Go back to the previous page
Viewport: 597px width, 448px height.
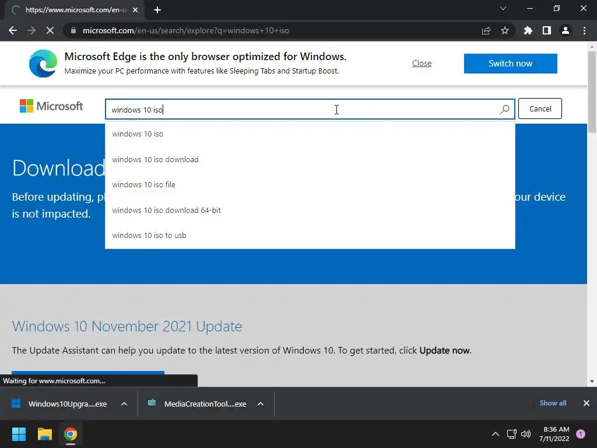click(x=13, y=30)
